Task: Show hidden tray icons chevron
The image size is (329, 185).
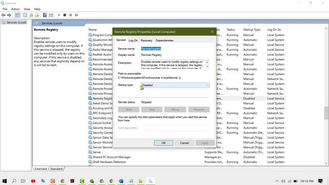Action: coord(277,181)
